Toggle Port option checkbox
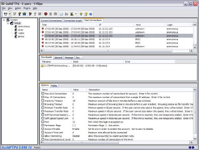This screenshot has width=199, height=150. (43, 122)
